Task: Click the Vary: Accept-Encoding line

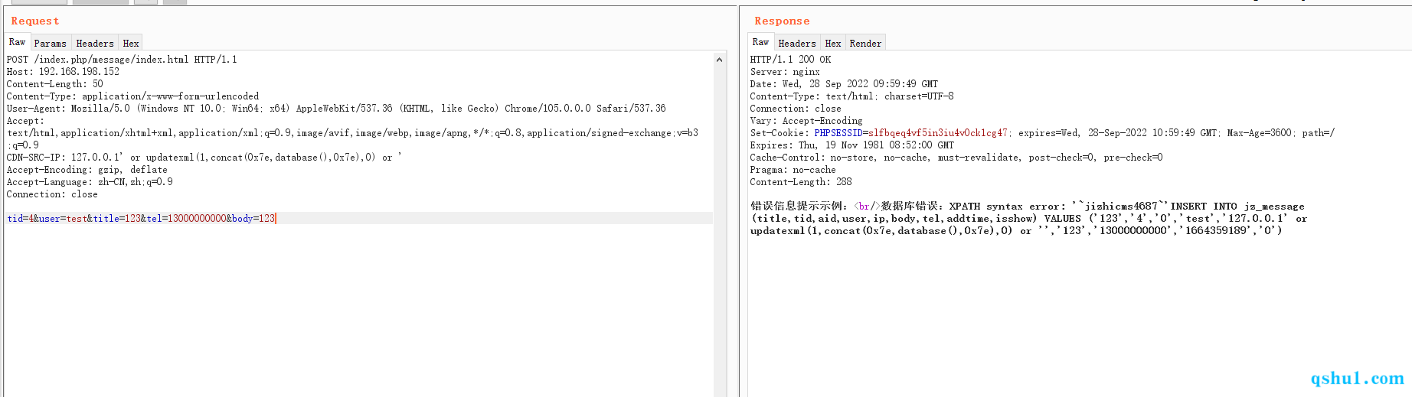Action: (x=806, y=121)
